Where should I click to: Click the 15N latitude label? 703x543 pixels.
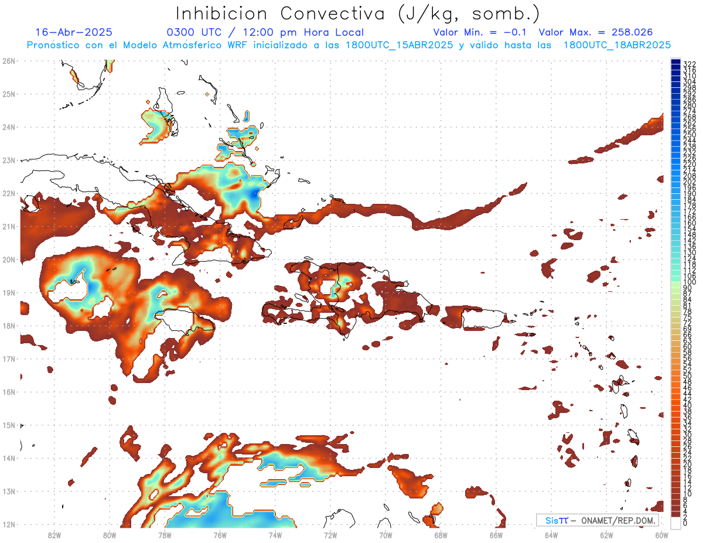coord(9,425)
